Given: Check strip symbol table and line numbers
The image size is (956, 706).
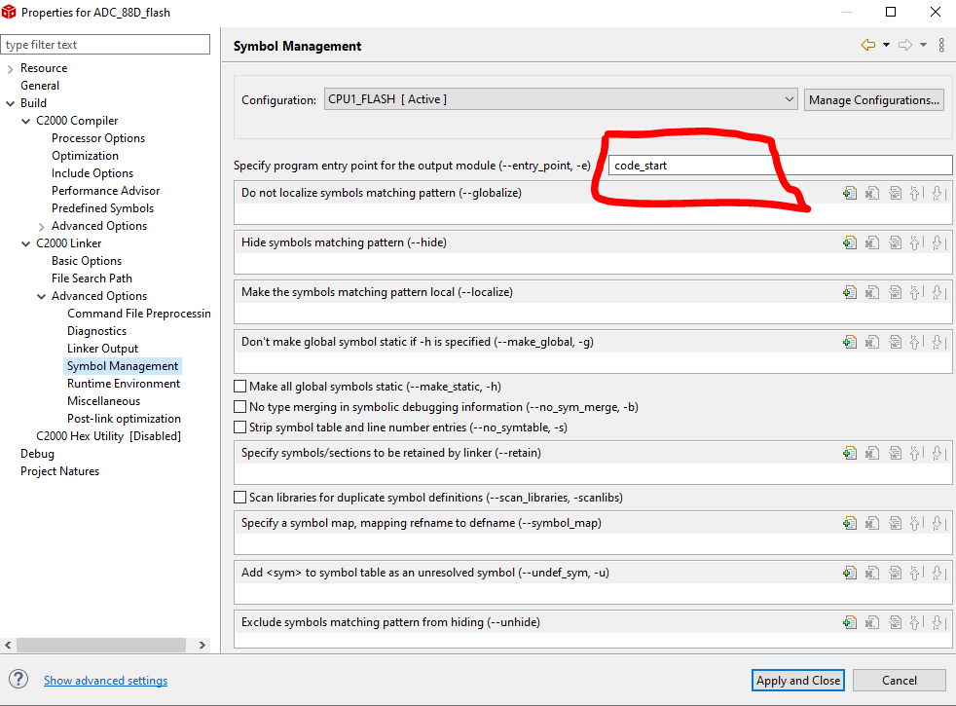Looking at the screenshot, I should click(239, 427).
